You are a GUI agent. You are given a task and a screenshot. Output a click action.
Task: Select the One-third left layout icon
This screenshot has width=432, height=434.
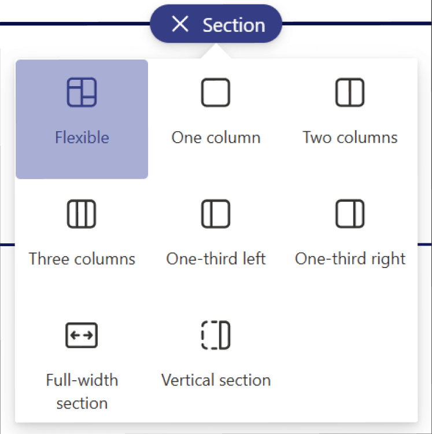click(x=216, y=214)
